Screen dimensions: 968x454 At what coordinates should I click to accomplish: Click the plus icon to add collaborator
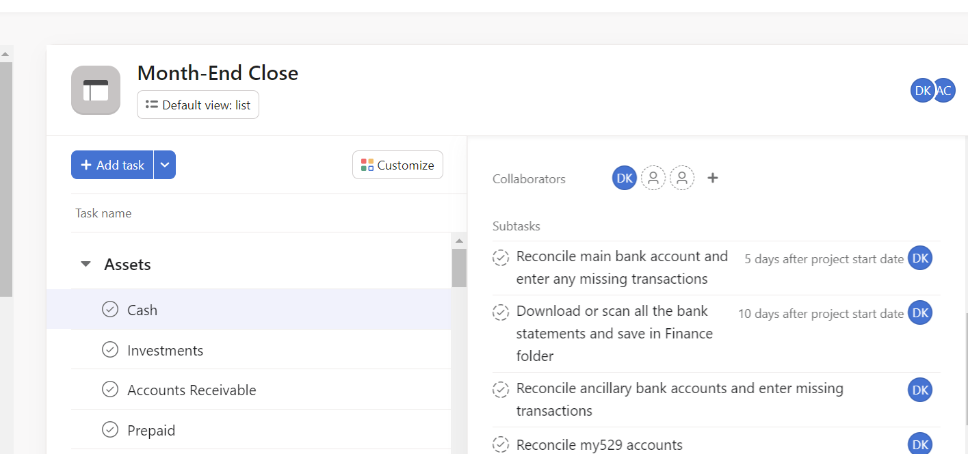coord(713,178)
